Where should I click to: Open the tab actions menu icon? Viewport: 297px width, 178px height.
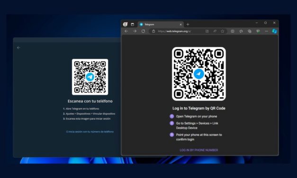pos(133,25)
